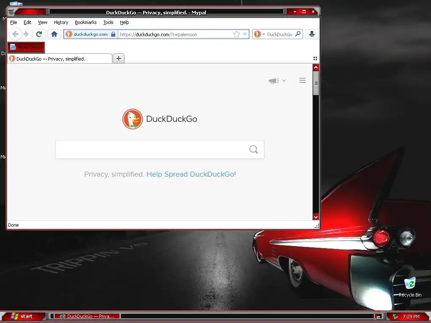Open the Tools menu
This screenshot has width=431, height=323.
[108, 22]
